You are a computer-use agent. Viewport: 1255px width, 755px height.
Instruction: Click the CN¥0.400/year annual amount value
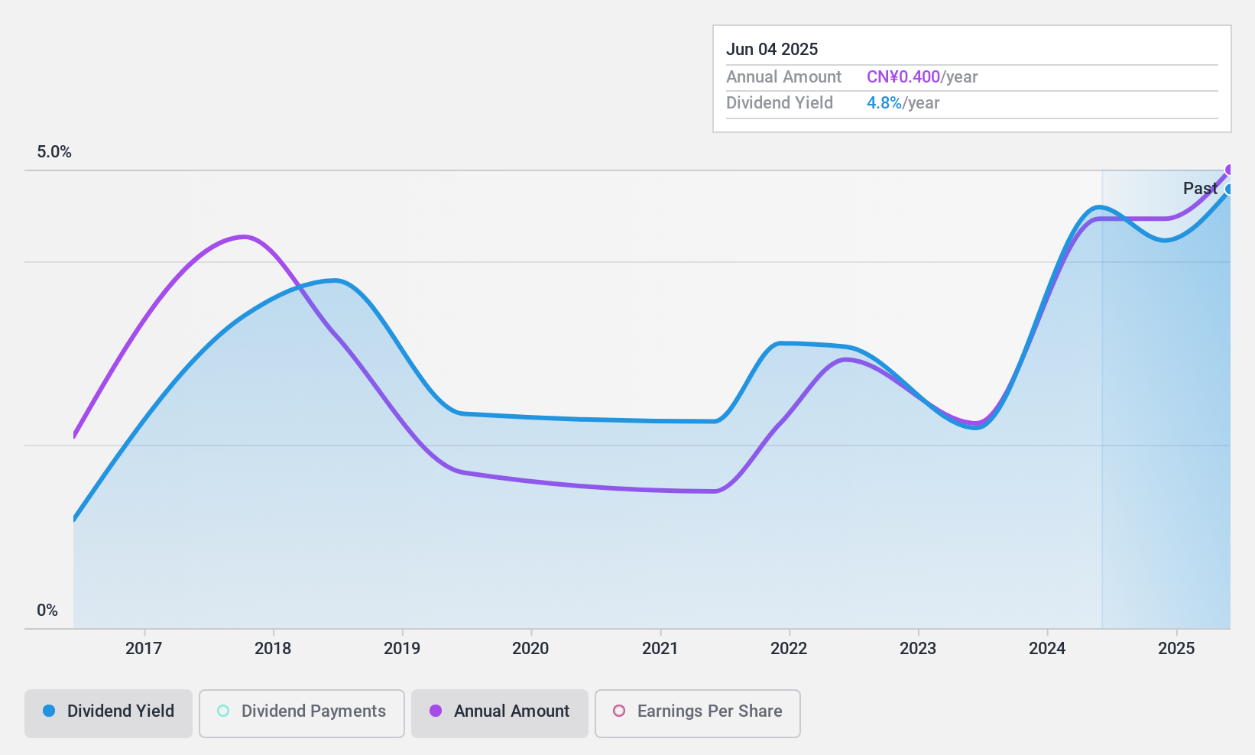click(x=923, y=77)
